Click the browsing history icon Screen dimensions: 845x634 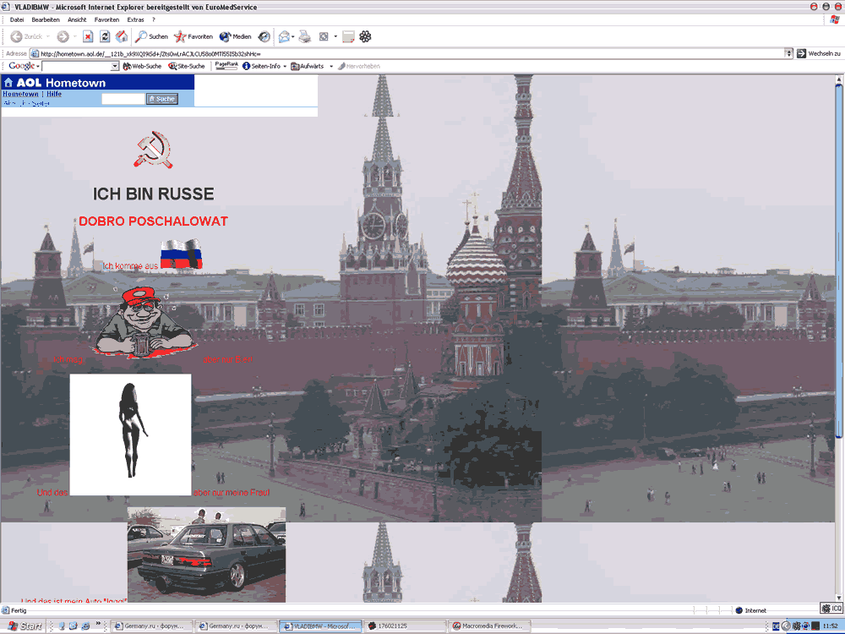click(264, 36)
